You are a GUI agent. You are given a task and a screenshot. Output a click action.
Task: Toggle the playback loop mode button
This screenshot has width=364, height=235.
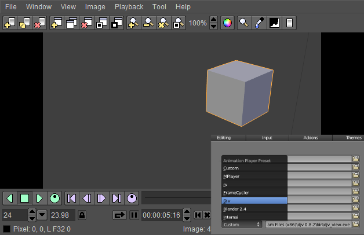[x=119, y=215]
